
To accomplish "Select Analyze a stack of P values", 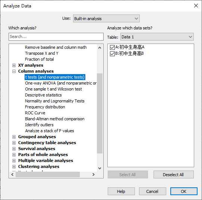I will click(50, 131).
